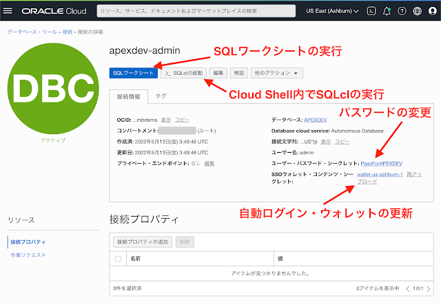Click the DBC connection avatar
This screenshot has height=304, width=441.
pos(53,89)
